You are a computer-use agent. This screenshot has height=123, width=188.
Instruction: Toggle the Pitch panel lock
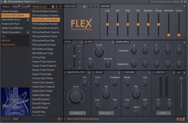tap(82, 42)
